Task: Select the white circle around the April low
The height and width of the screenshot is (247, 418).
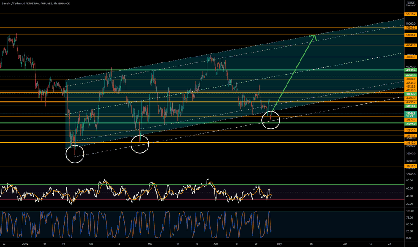Action: (x=271, y=120)
